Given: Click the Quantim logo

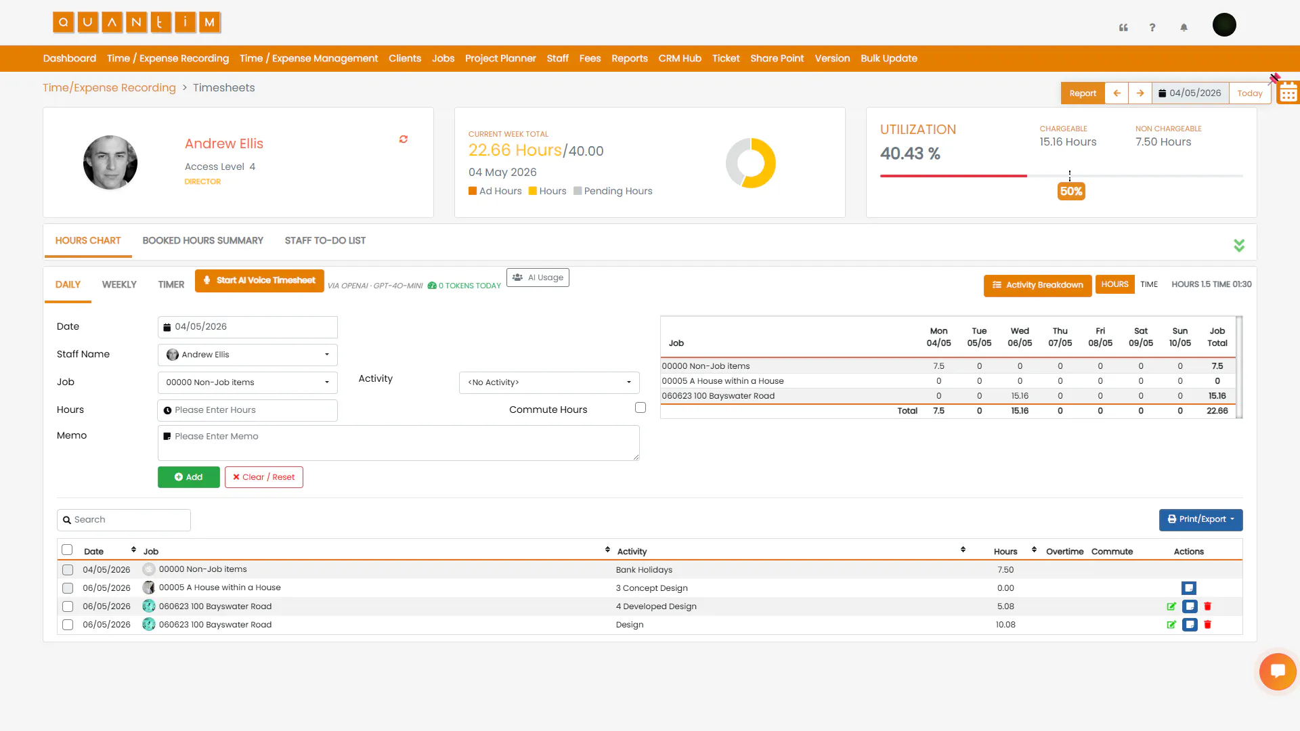Looking at the screenshot, I should [137, 22].
